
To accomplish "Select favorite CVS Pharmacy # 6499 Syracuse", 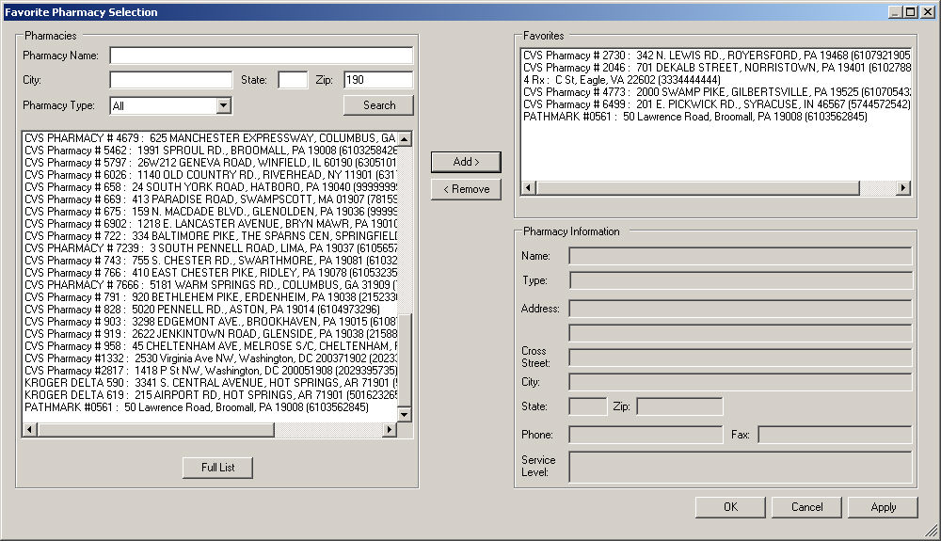I will (x=716, y=104).
